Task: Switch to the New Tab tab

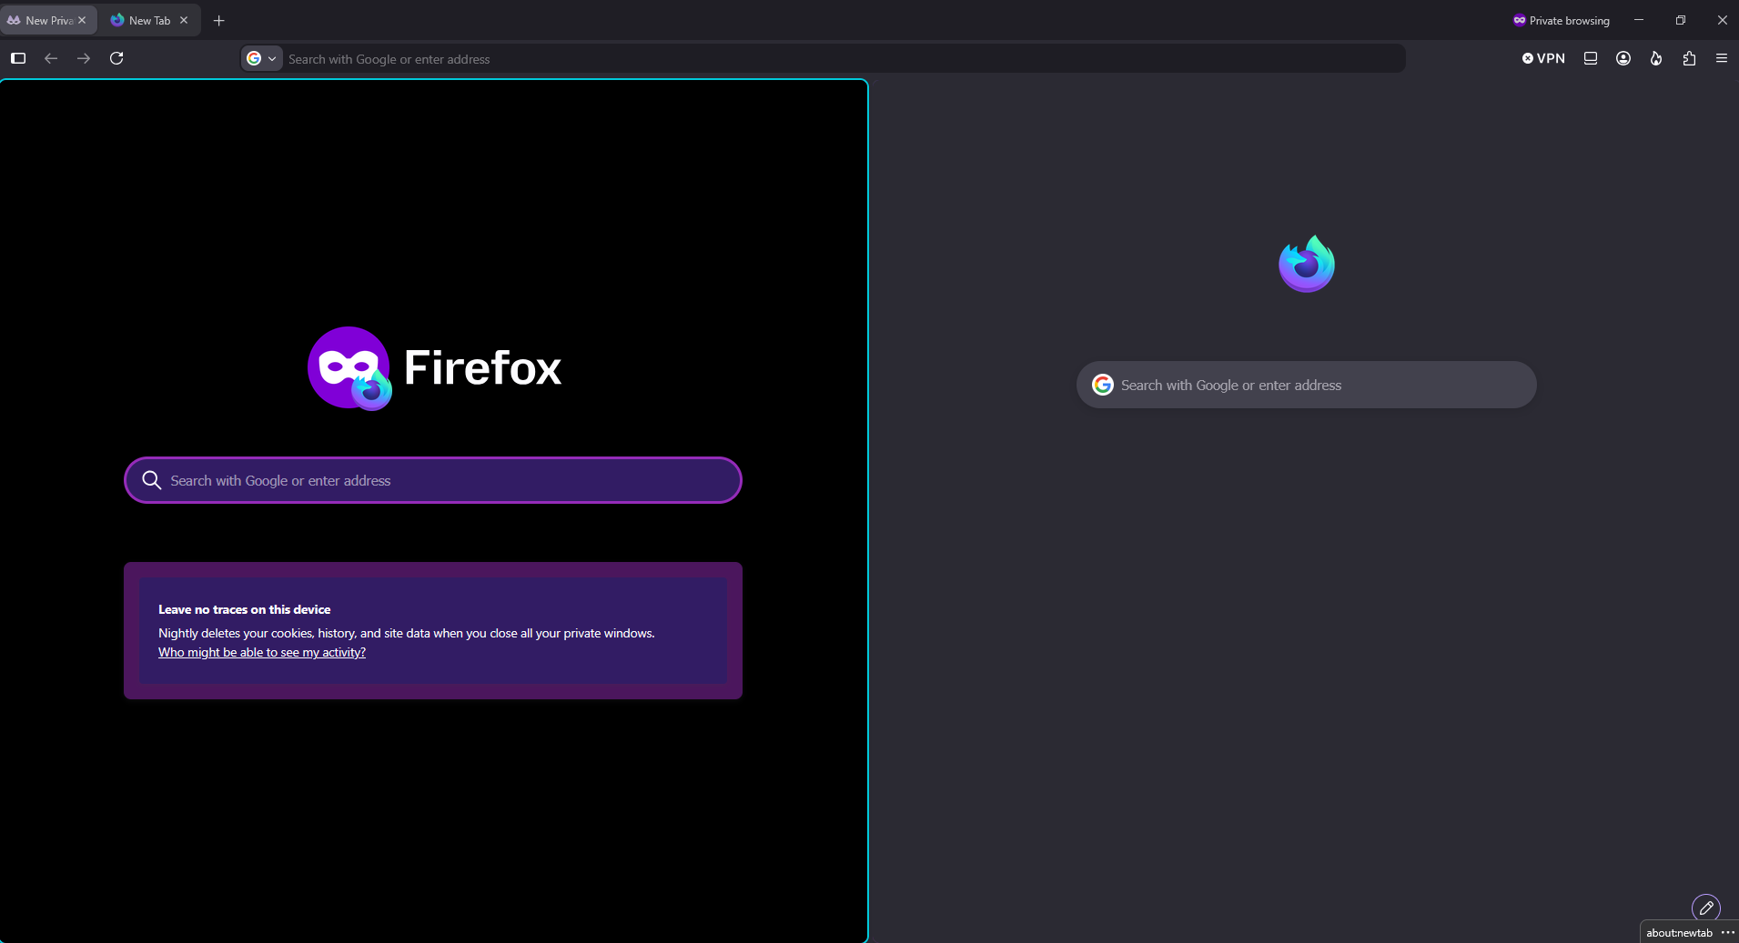Action: (149, 20)
